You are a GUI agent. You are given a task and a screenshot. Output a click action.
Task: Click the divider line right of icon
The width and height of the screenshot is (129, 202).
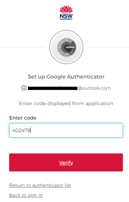pyautogui.click(x=108, y=47)
